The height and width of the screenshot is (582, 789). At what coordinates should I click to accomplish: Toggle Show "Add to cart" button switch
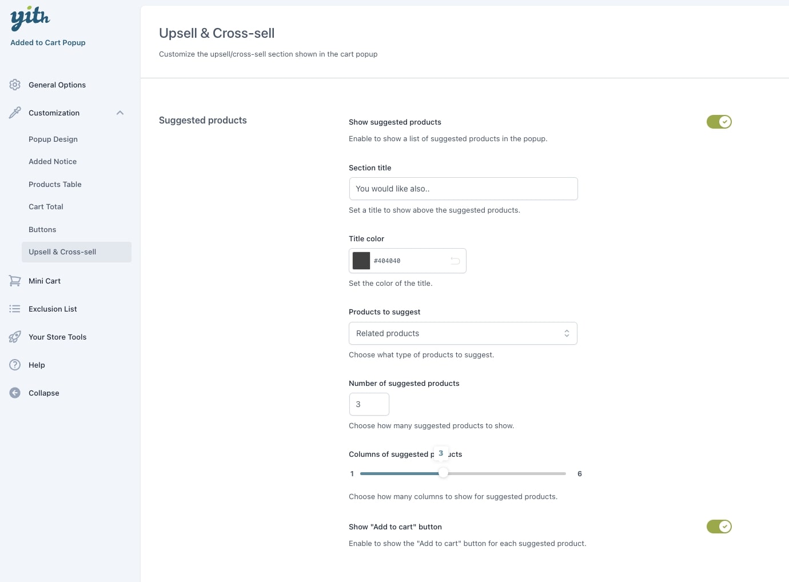[x=719, y=527]
